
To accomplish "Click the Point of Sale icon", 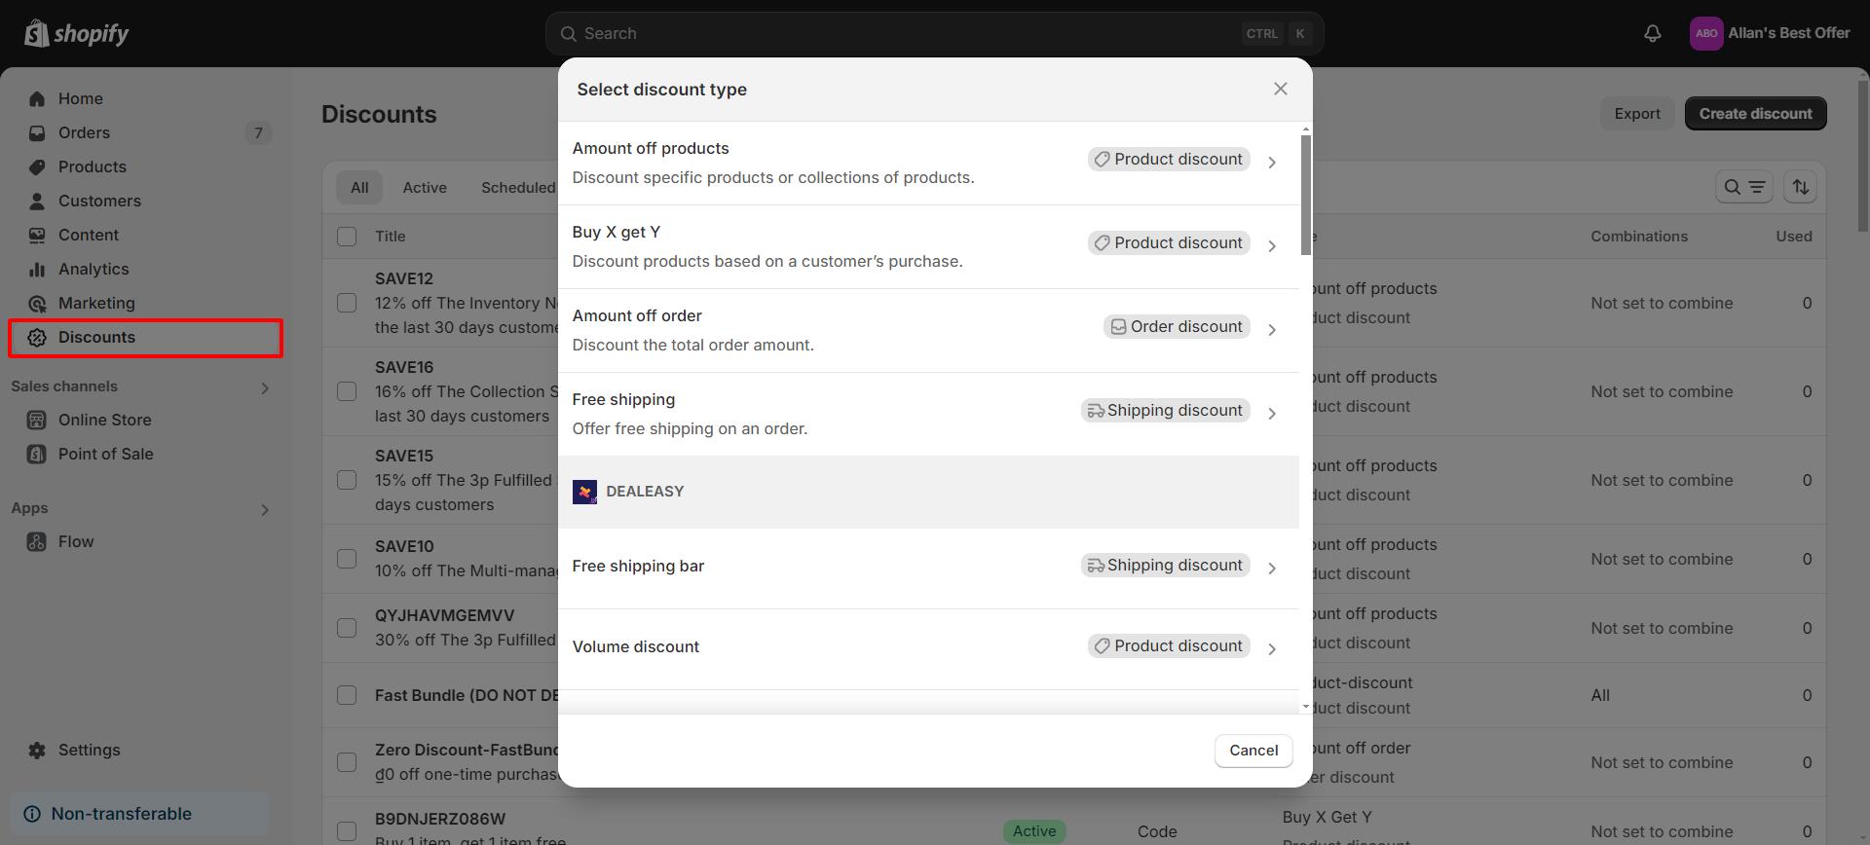I will (37, 455).
